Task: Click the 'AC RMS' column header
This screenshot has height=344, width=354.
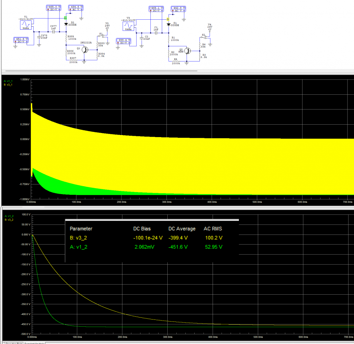Action: pos(213,229)
